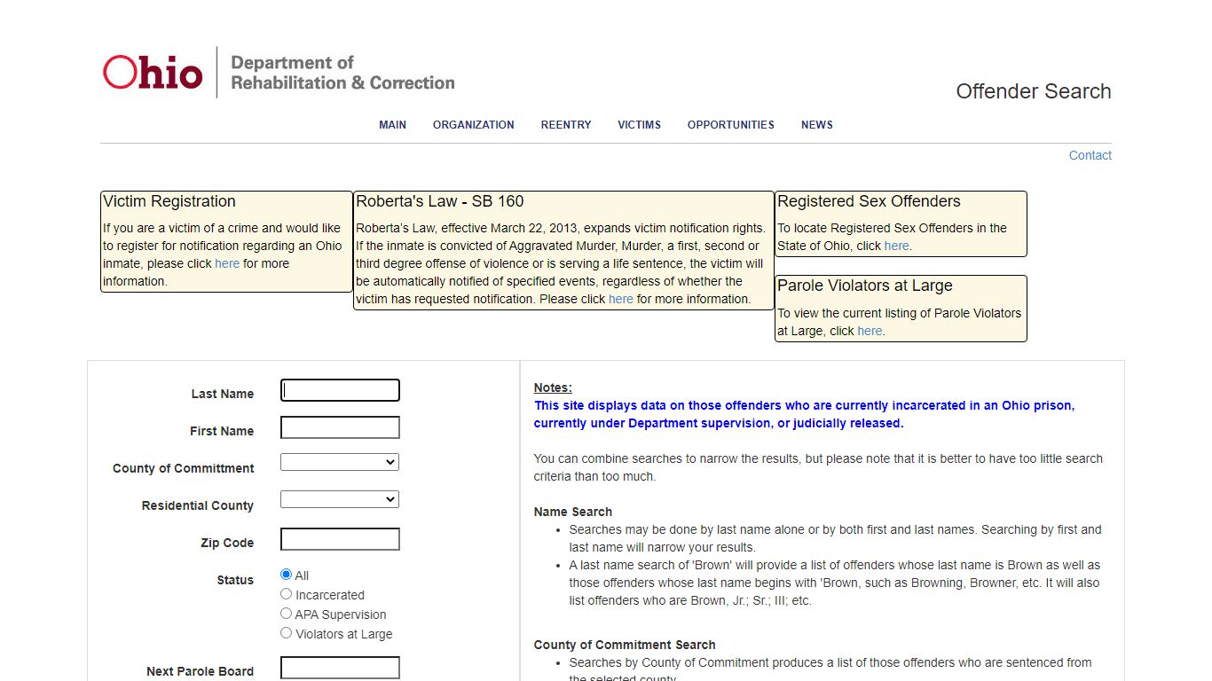Select the Violators at Large radio button
The height and width of the screenshot is (681, 1212).
[286, 633]
